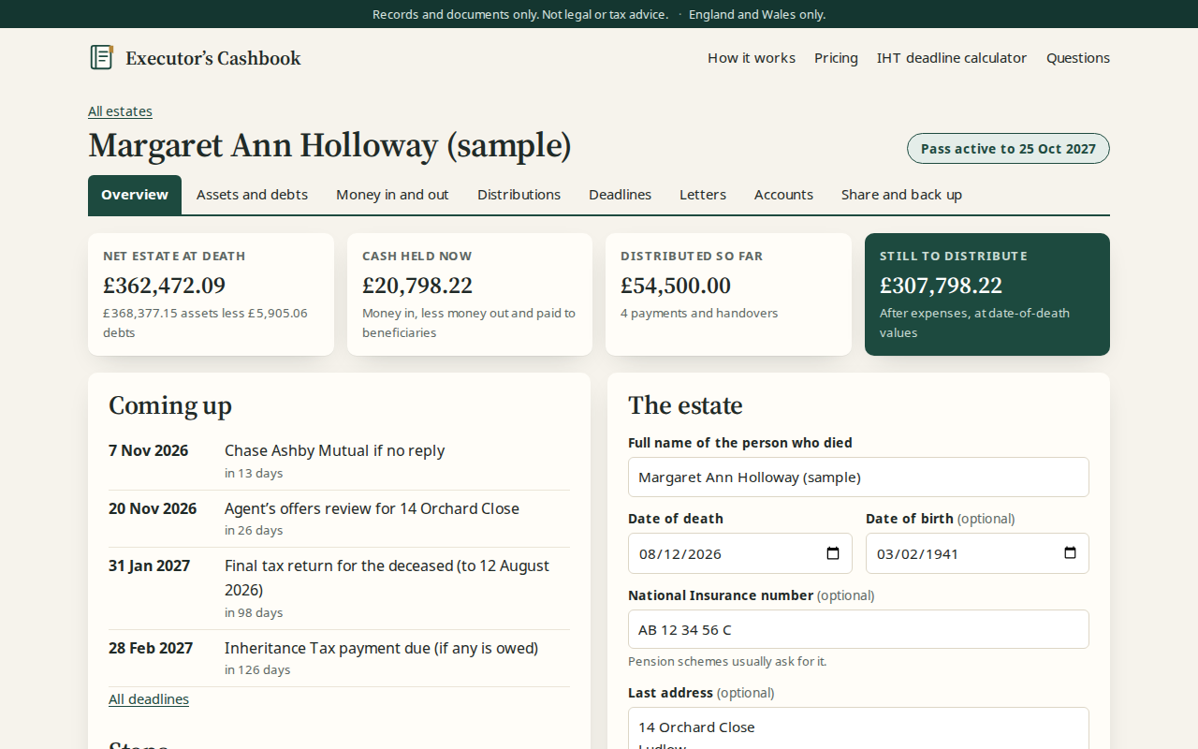The height and width of the screenshot is (749, 1198).
Task: Edit the full name of the person who died
Action: 858,477
